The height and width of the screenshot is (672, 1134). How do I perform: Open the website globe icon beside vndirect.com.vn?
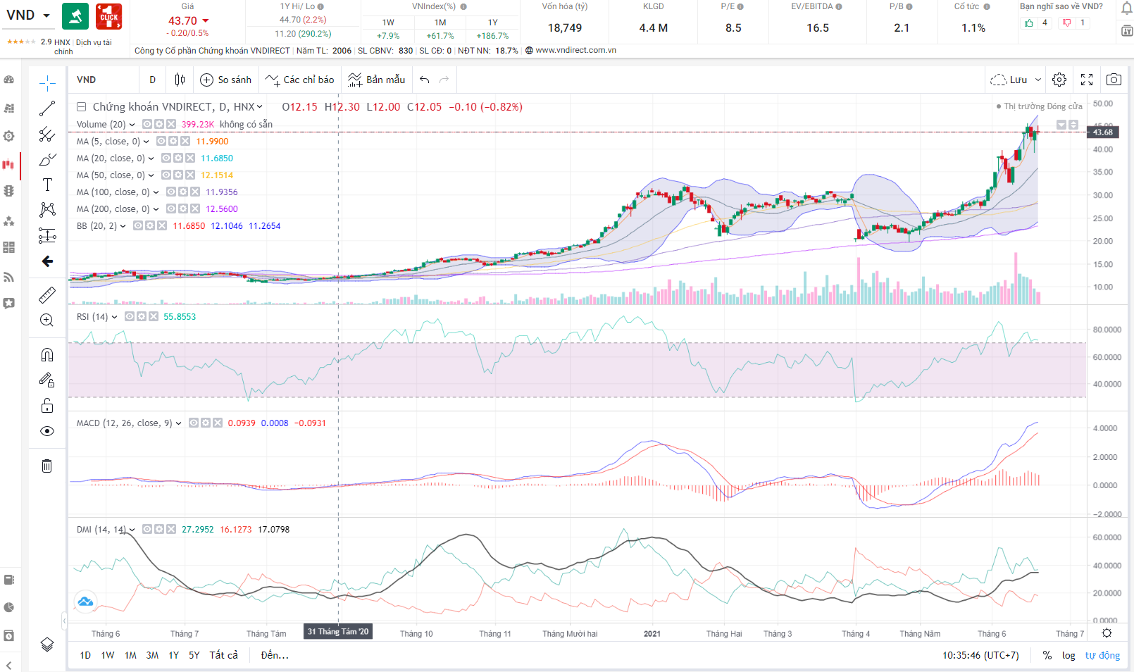pos(529,51)
